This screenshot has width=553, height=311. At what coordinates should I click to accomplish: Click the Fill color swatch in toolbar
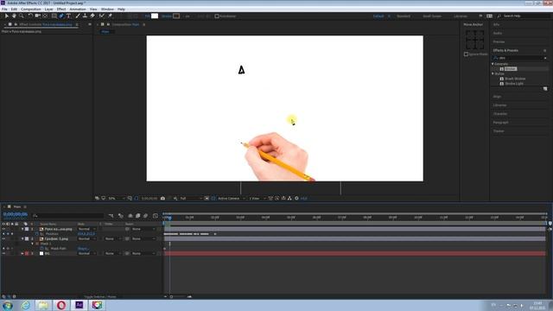pos(155,16)
